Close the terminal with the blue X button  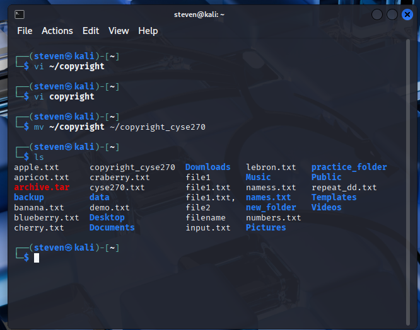point(407,14)
